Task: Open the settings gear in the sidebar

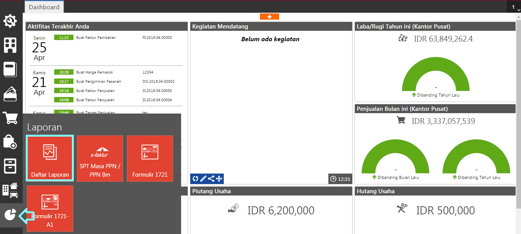Action: point(10,21)
